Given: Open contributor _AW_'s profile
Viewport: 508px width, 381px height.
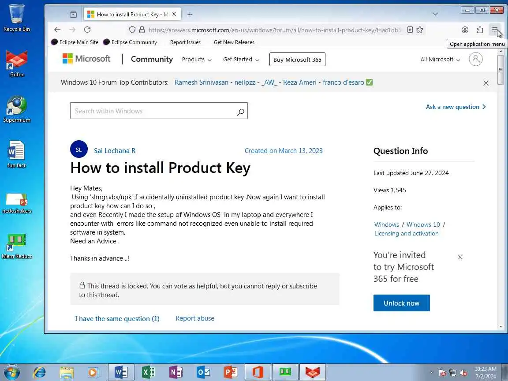Looking at the screenshot, I should [269, 82].
